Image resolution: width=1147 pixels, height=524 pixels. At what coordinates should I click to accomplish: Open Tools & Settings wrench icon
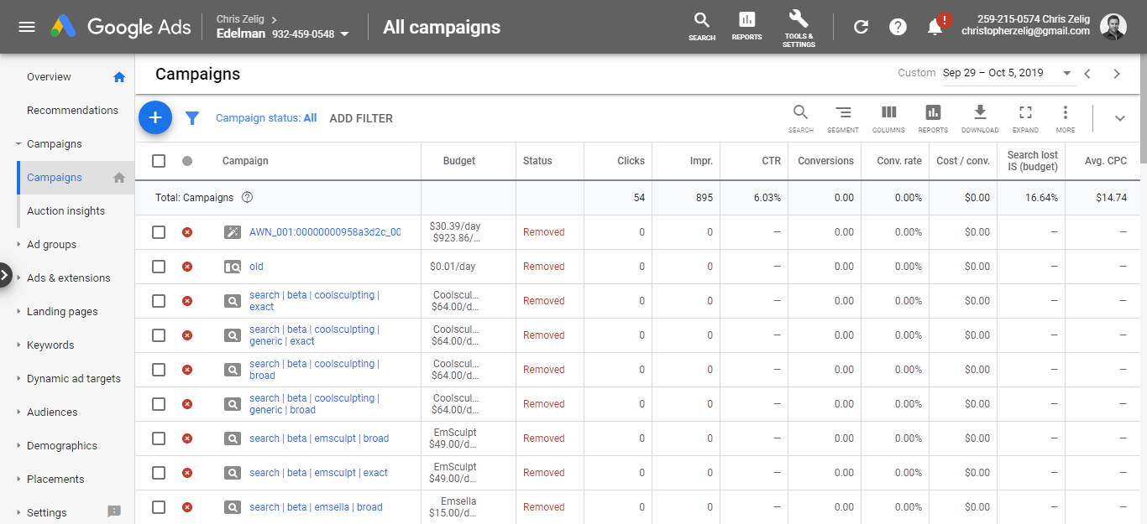[x=799, y=29]
